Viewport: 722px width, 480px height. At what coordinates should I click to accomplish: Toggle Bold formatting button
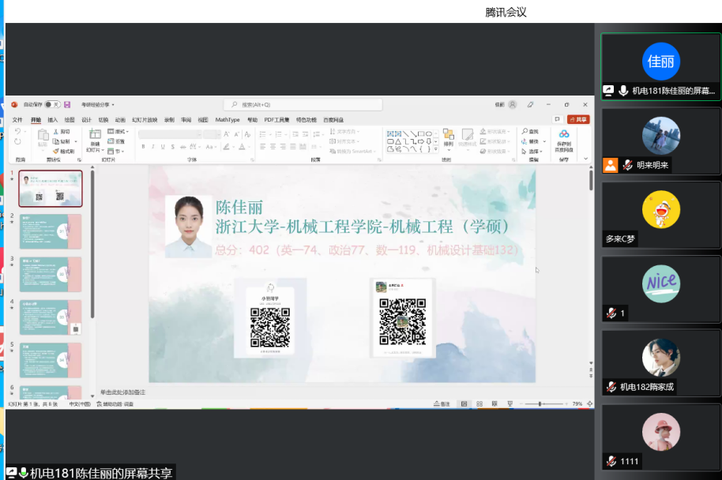coord(143,147)
